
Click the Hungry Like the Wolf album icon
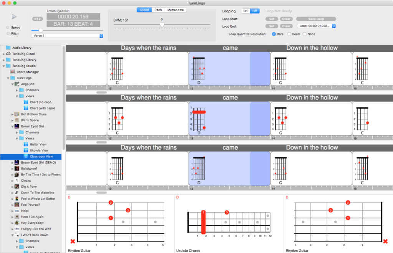click(17, 229)
